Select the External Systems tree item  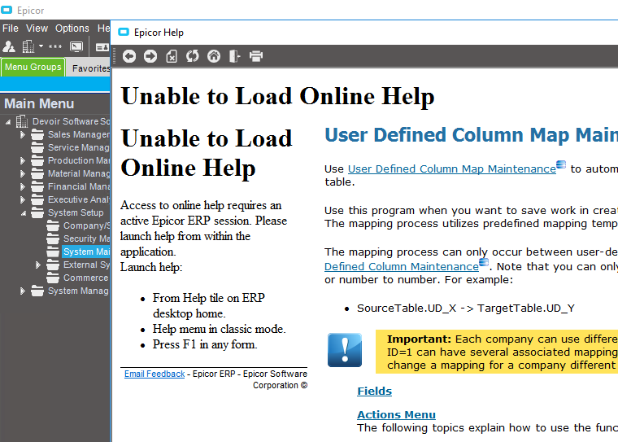click(87, 265)
